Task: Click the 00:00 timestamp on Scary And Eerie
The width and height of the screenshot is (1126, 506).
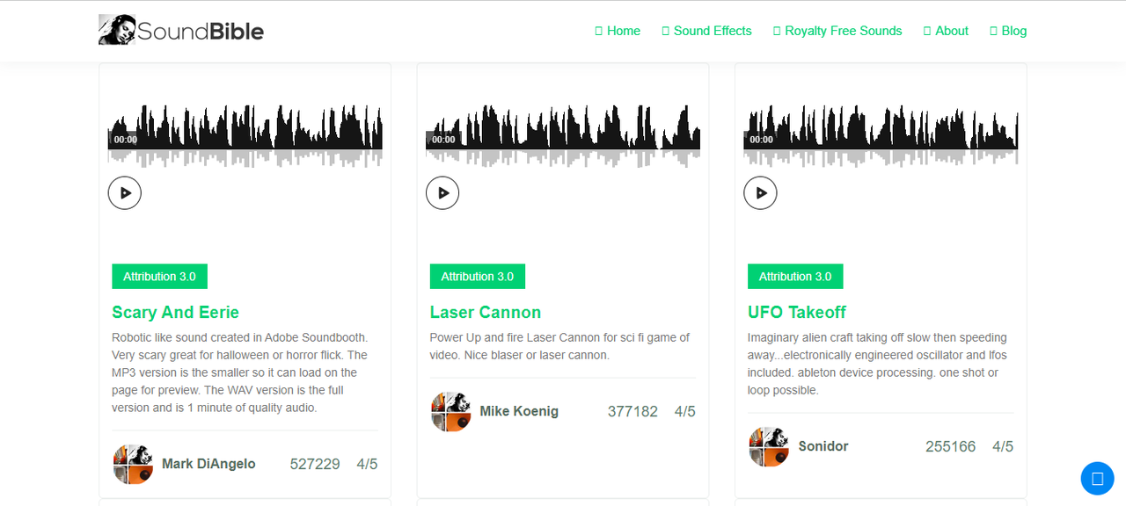Action: pos(125,140)
